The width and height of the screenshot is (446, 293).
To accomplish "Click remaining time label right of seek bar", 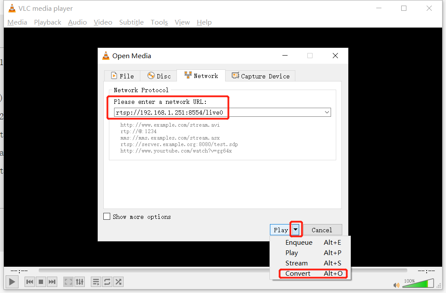I will pos(426,271).
